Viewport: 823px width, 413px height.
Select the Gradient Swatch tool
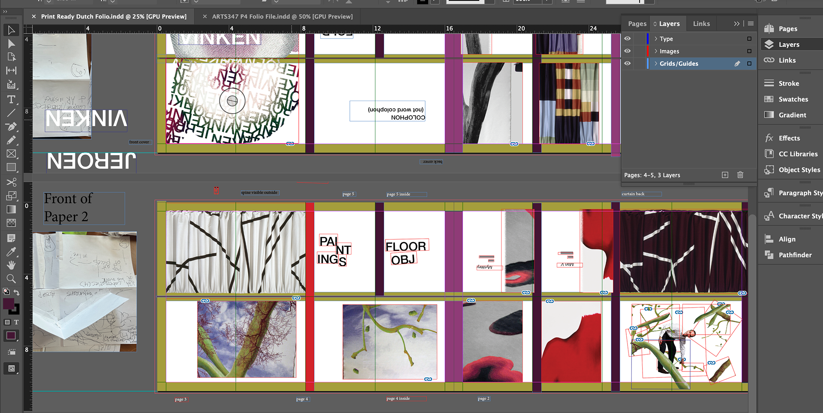(12, 209)
